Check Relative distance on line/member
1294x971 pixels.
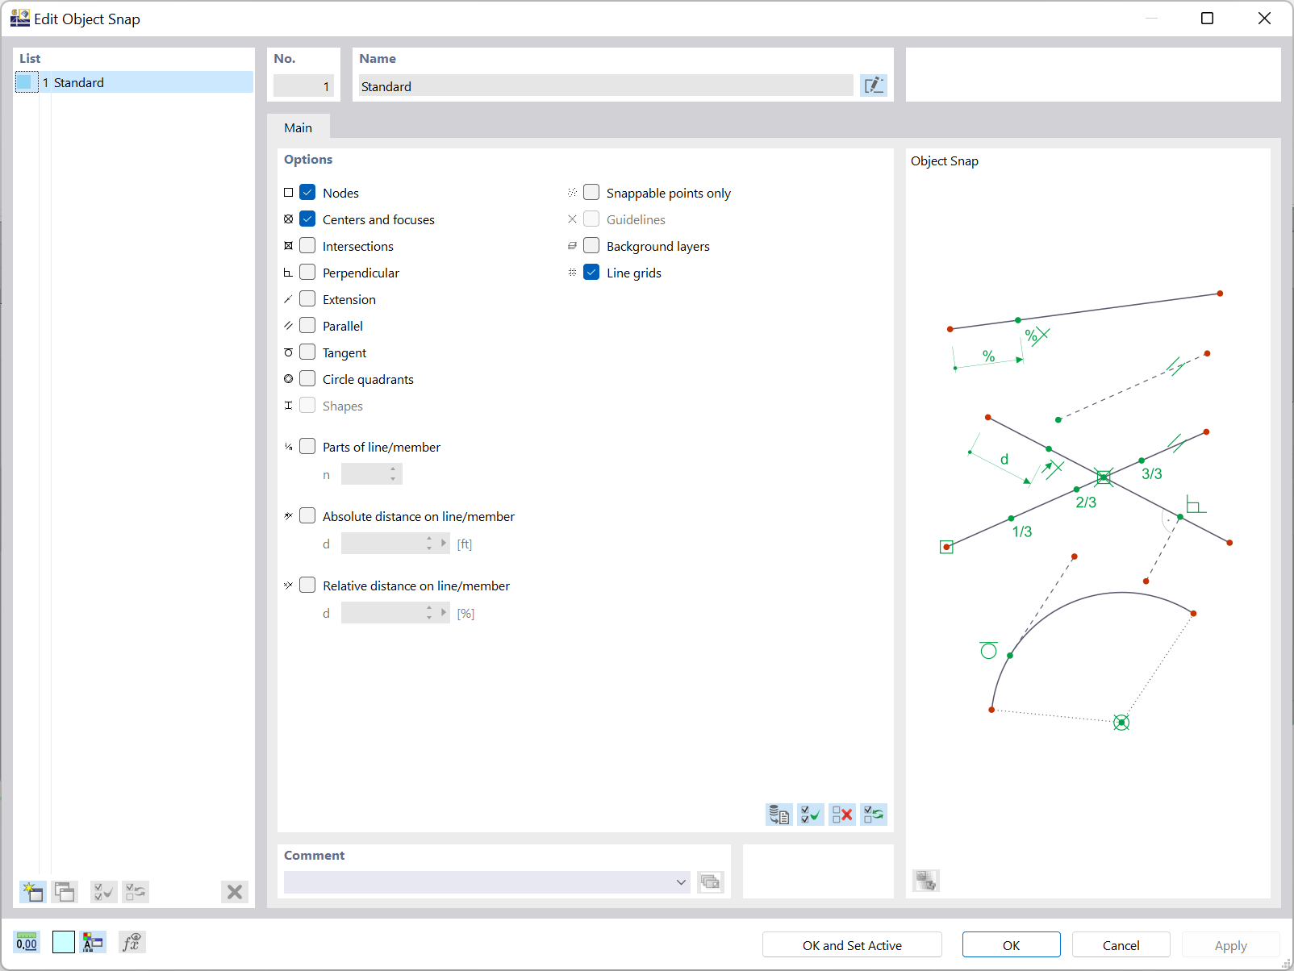(307, 586)
